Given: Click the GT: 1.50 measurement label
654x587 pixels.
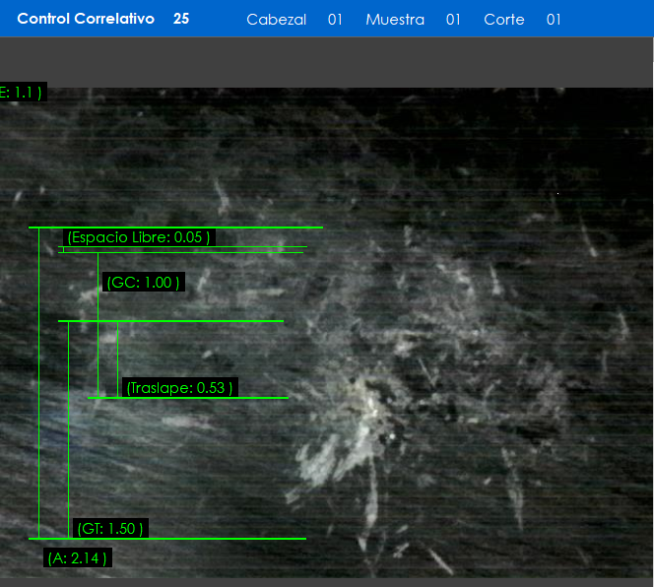Looking at the screenshot, I should point(110,529).
